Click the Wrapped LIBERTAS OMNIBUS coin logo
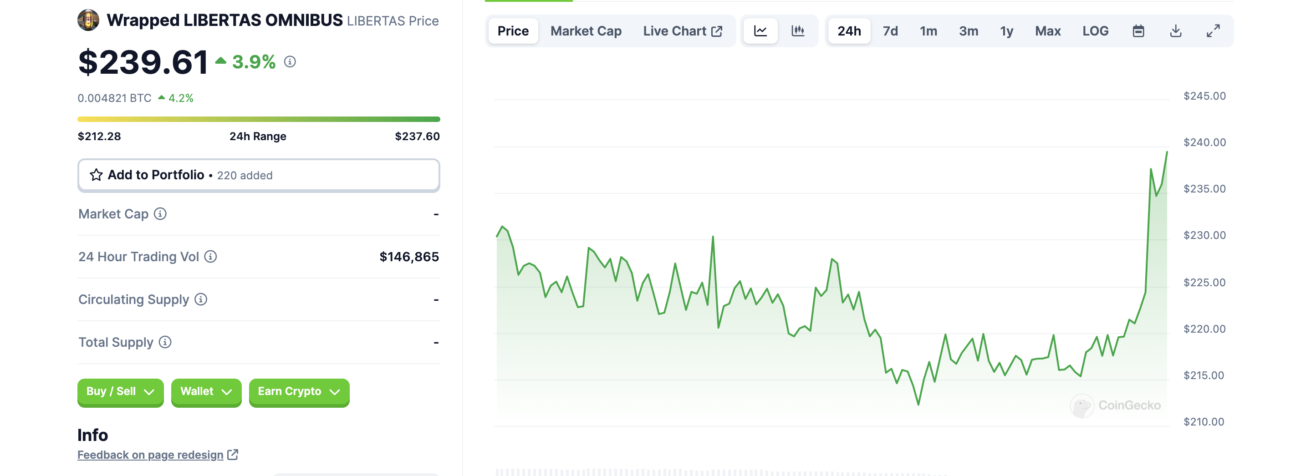The height and width of the screenshot is (476, 1311). click(88, 20)
